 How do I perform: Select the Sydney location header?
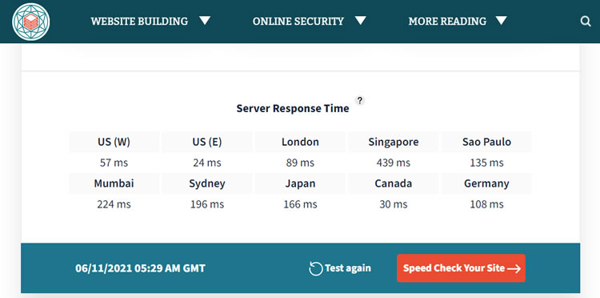pyautogui.click(x=207, y=183)
